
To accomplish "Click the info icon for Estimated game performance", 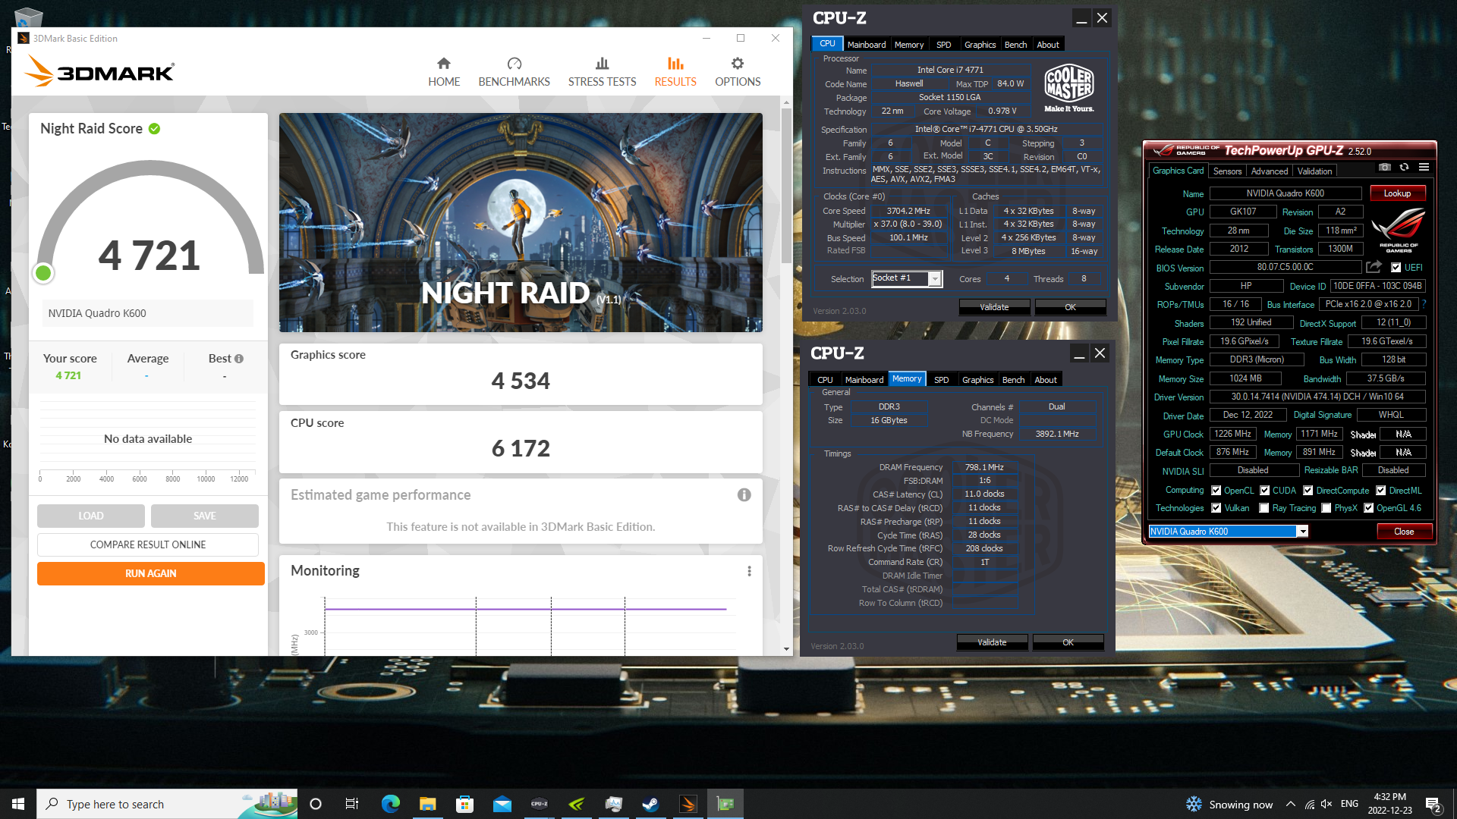I will [744, 494].
